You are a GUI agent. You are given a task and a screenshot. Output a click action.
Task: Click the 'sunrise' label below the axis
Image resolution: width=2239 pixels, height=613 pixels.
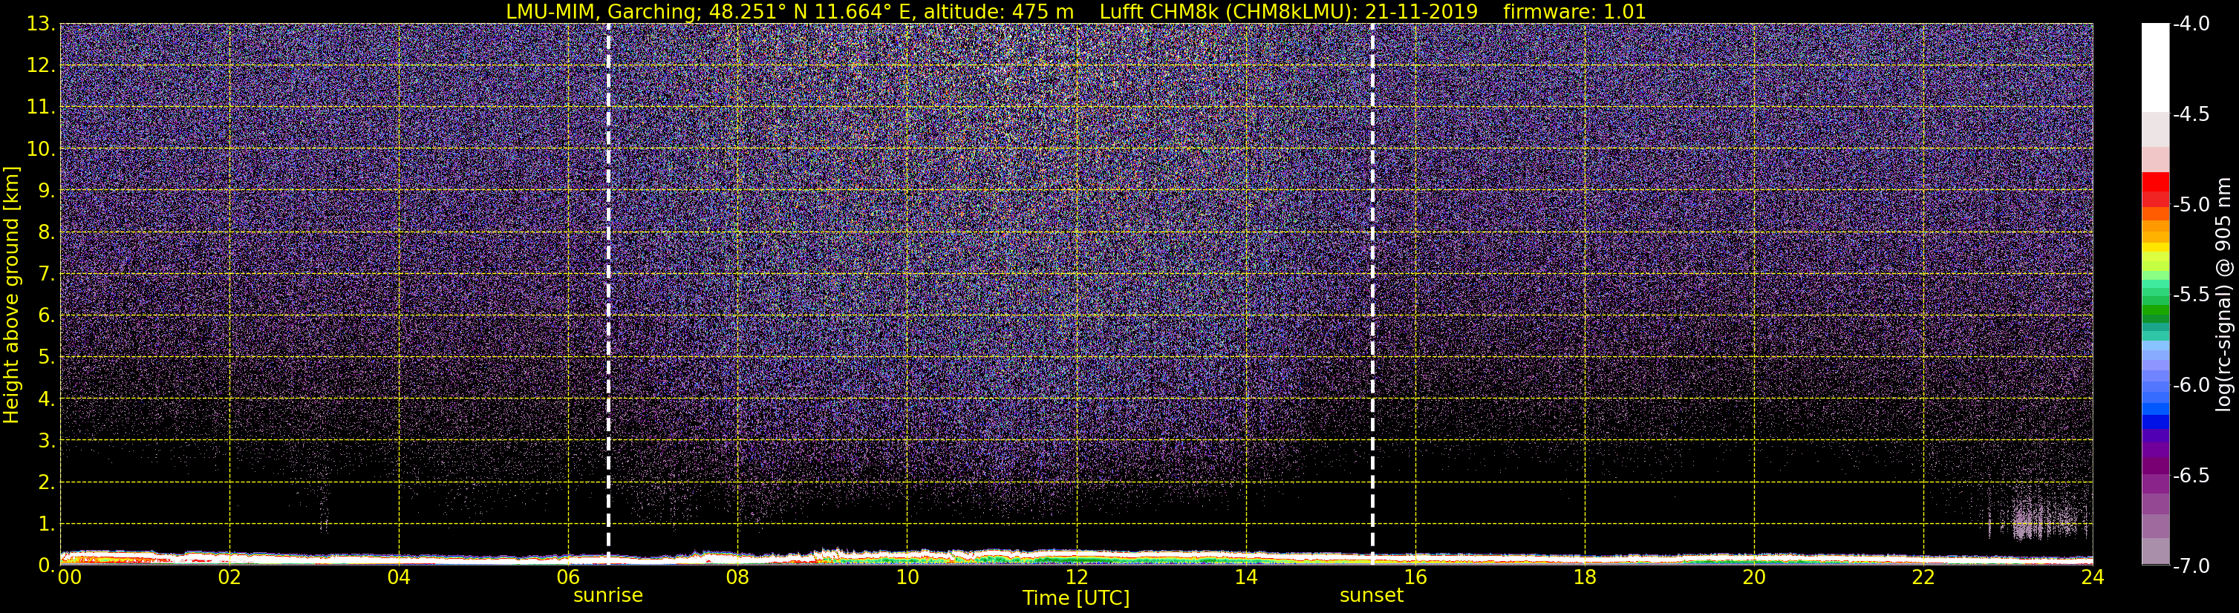(608, 596)
